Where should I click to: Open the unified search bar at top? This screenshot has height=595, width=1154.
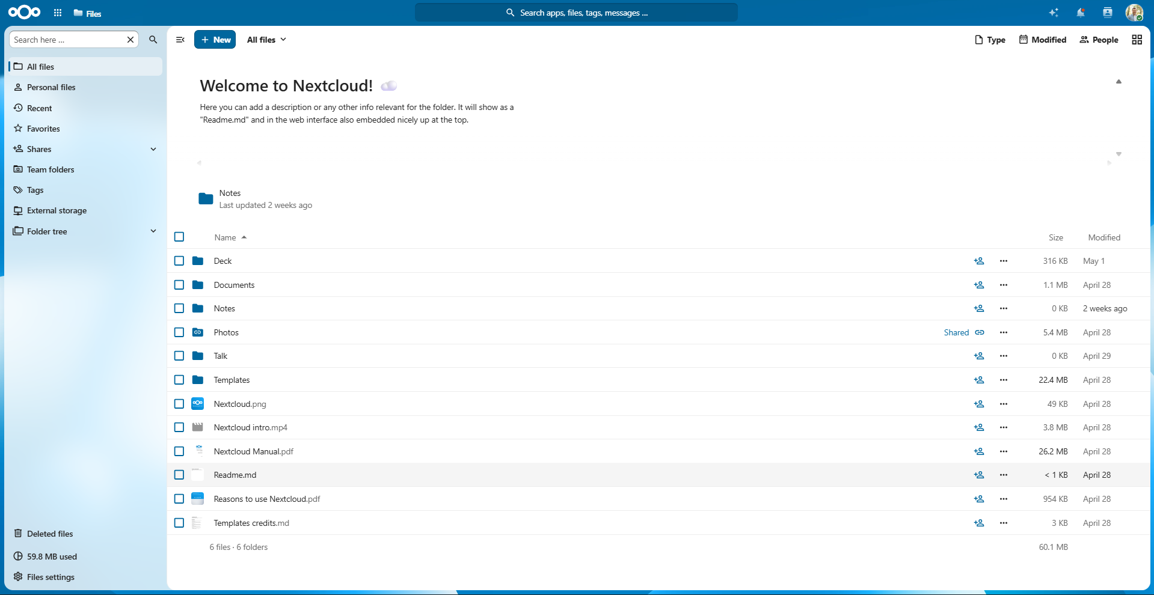[x=576, y=13]
